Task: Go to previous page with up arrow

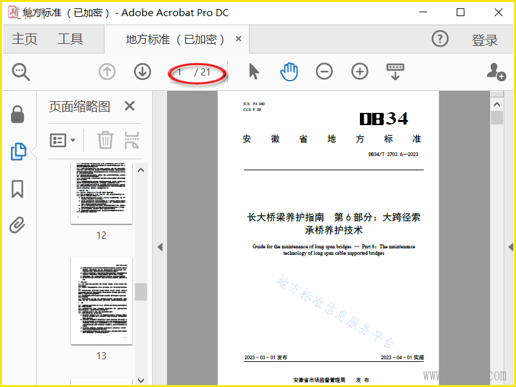Action: (107, 72)
